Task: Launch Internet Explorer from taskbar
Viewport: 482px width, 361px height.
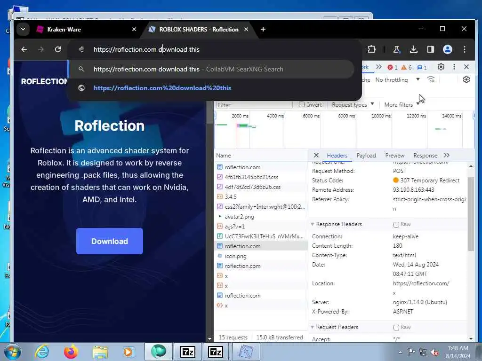Action: point(42,352)
